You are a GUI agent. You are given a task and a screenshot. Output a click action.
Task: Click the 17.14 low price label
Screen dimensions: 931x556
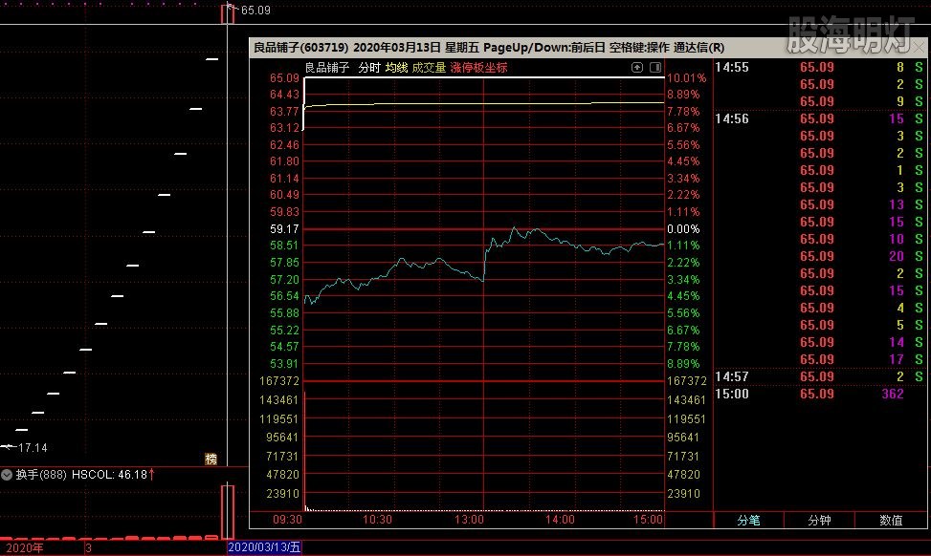pos(33,447)
